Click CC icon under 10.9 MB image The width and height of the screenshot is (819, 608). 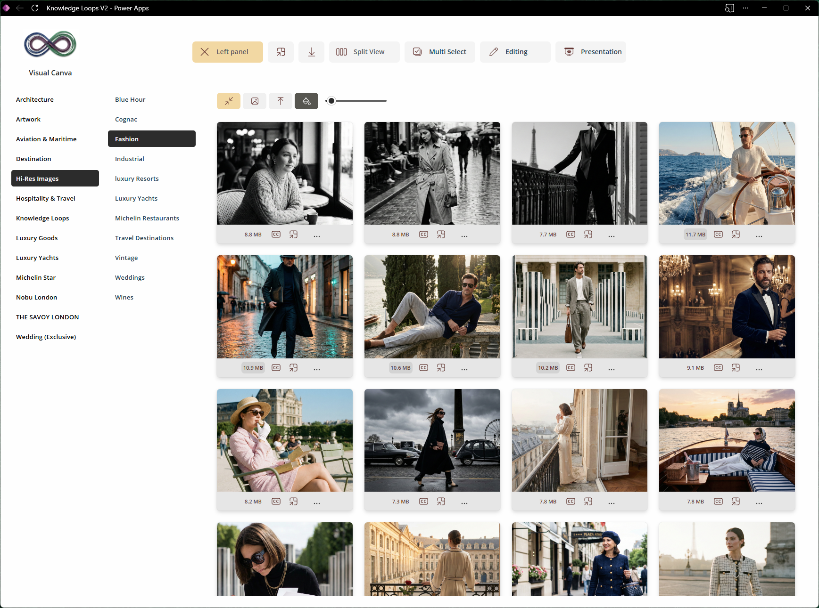[x=276, y=368]
